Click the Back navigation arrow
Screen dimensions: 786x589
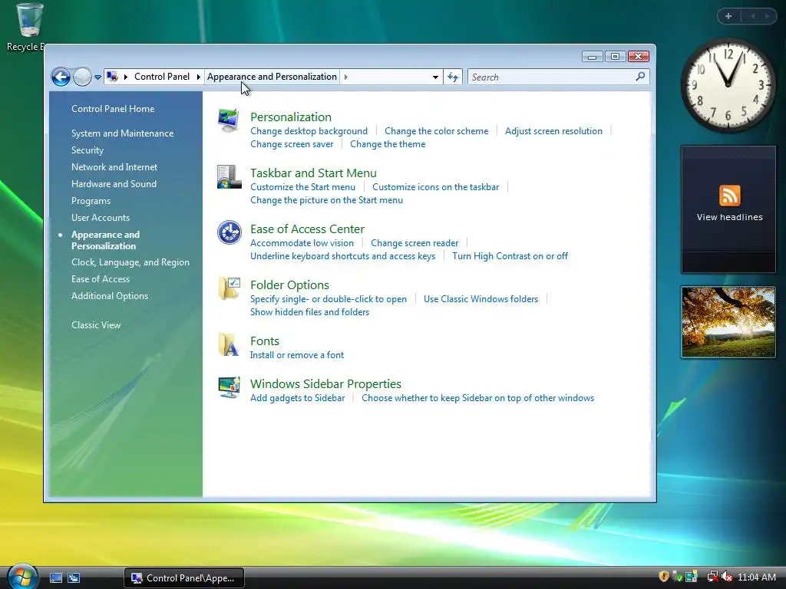pyautogui.click(x=61, y=77)
